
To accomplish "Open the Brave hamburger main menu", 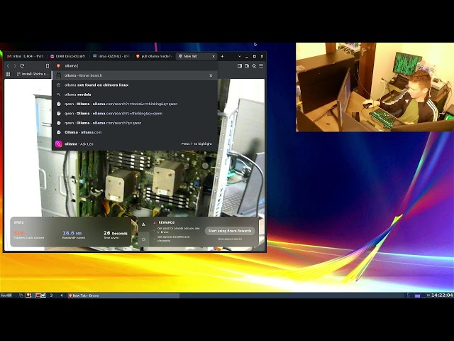I will pos(261,66).
